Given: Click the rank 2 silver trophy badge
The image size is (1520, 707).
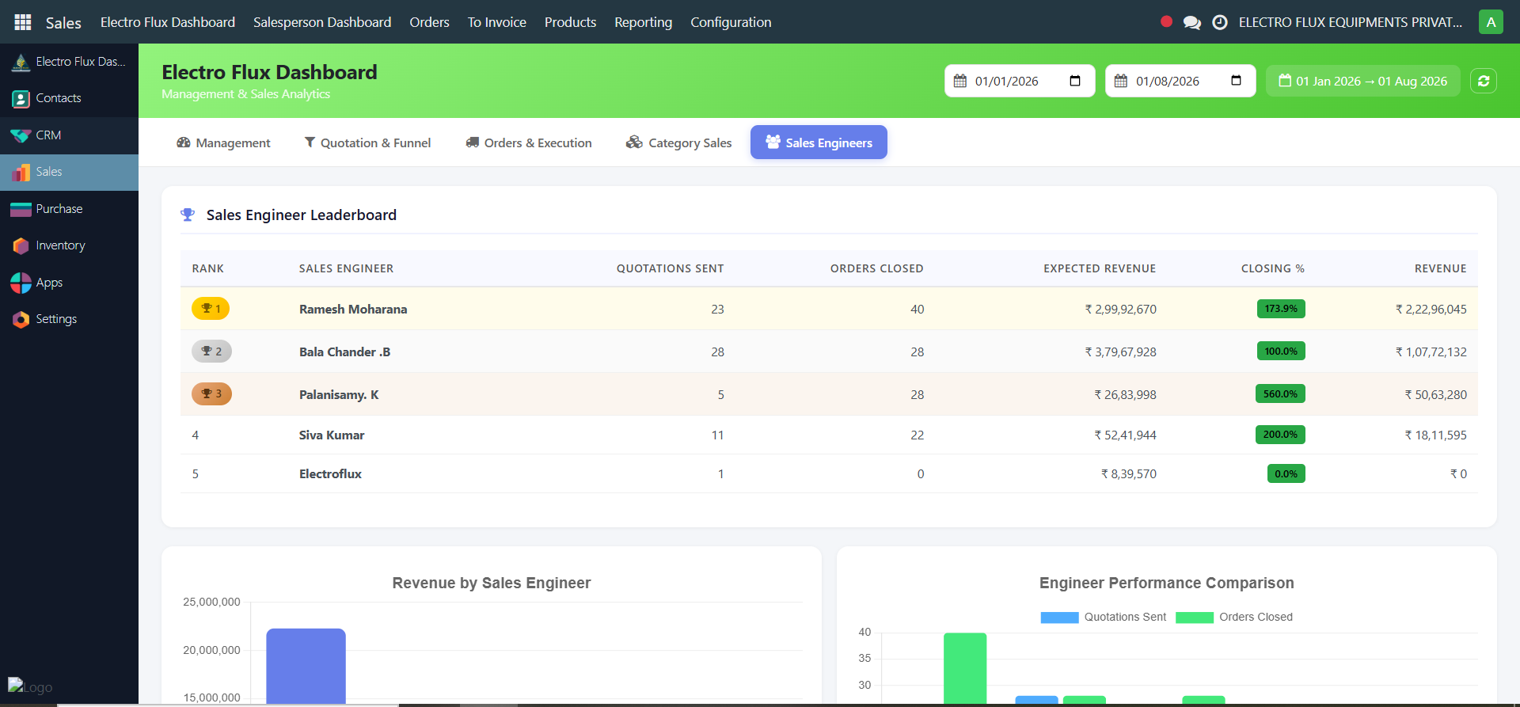Looking at the screenshot, I should 211,352.
